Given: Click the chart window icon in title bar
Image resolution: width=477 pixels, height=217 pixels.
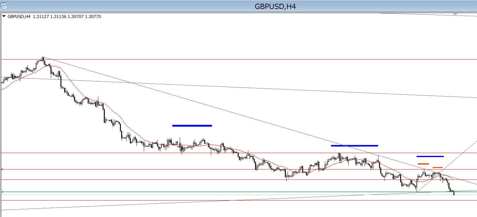Looking at the screenshot, I should [4, 6].
